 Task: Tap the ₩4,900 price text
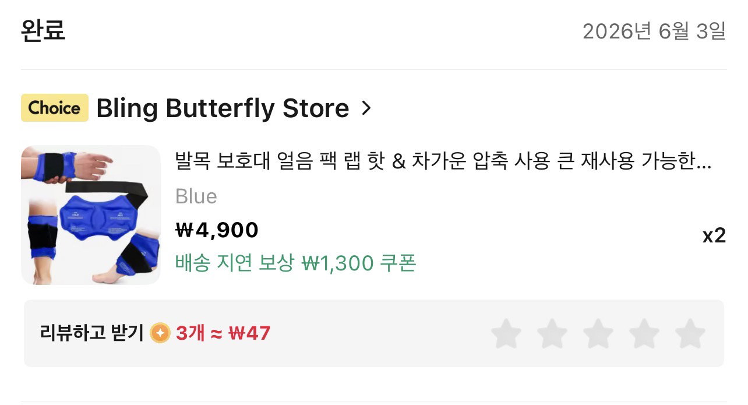click(x=217, y=230)
